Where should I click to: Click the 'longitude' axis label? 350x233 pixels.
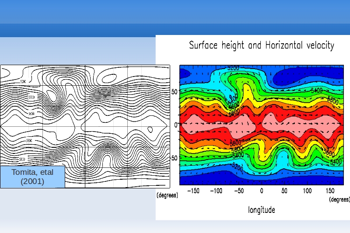(262, 210)
